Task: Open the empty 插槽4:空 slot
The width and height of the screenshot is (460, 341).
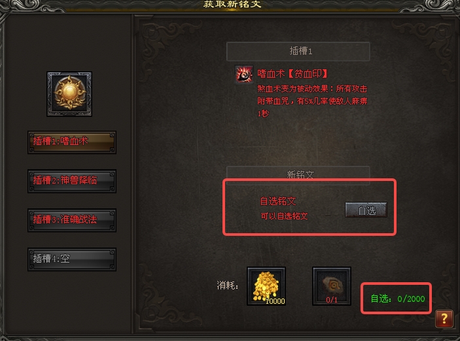Action: (72, 259)
